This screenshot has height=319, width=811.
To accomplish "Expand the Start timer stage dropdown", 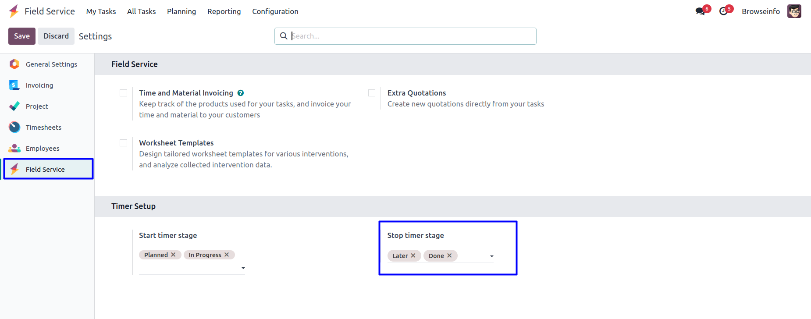I will 243,268.
